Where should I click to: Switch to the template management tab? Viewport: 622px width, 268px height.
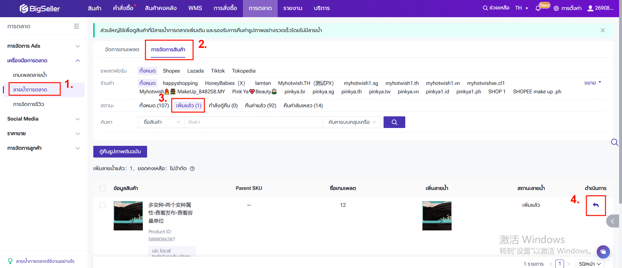click(122, 50)
